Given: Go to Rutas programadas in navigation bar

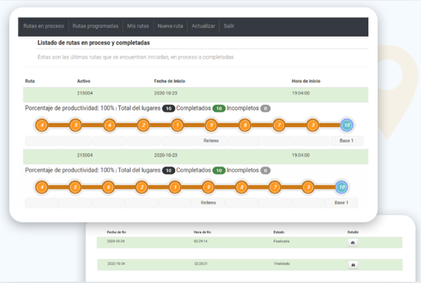Looking at the screenshot, I should click(x=95, y=26).
